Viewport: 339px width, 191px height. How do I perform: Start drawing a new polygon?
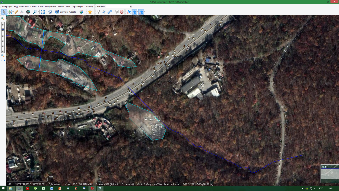[x=110, y=12]
